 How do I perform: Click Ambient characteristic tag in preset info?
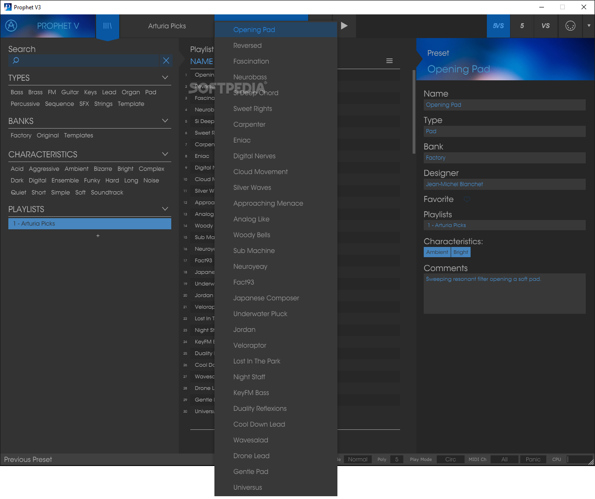[437, 252]
